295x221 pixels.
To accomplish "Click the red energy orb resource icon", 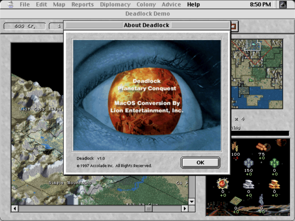I will click(x=223, y=183).
